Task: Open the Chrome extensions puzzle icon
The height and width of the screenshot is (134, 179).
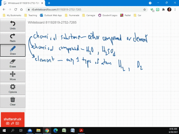Action: pyautogui.click(x=163, y=10)
